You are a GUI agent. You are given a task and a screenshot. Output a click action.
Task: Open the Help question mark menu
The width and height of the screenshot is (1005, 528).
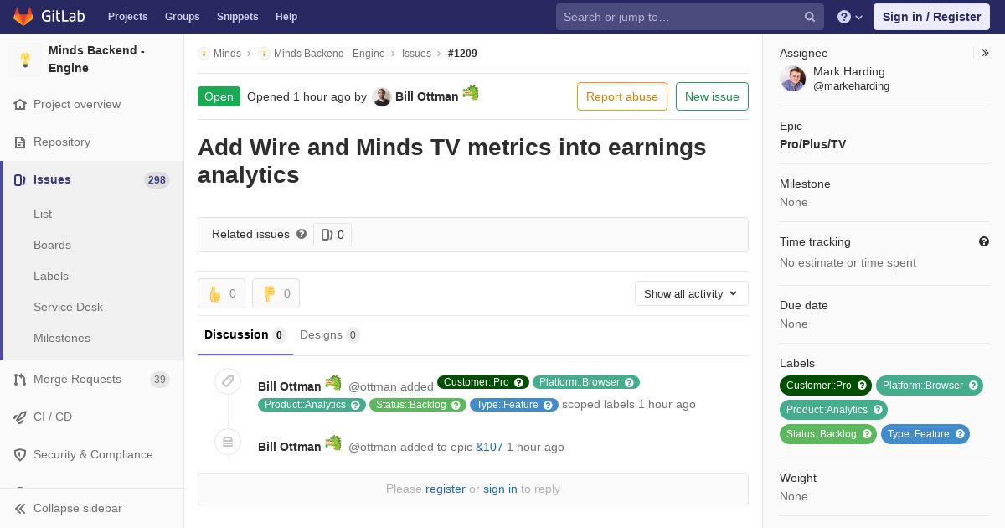[x=850, y=17]
